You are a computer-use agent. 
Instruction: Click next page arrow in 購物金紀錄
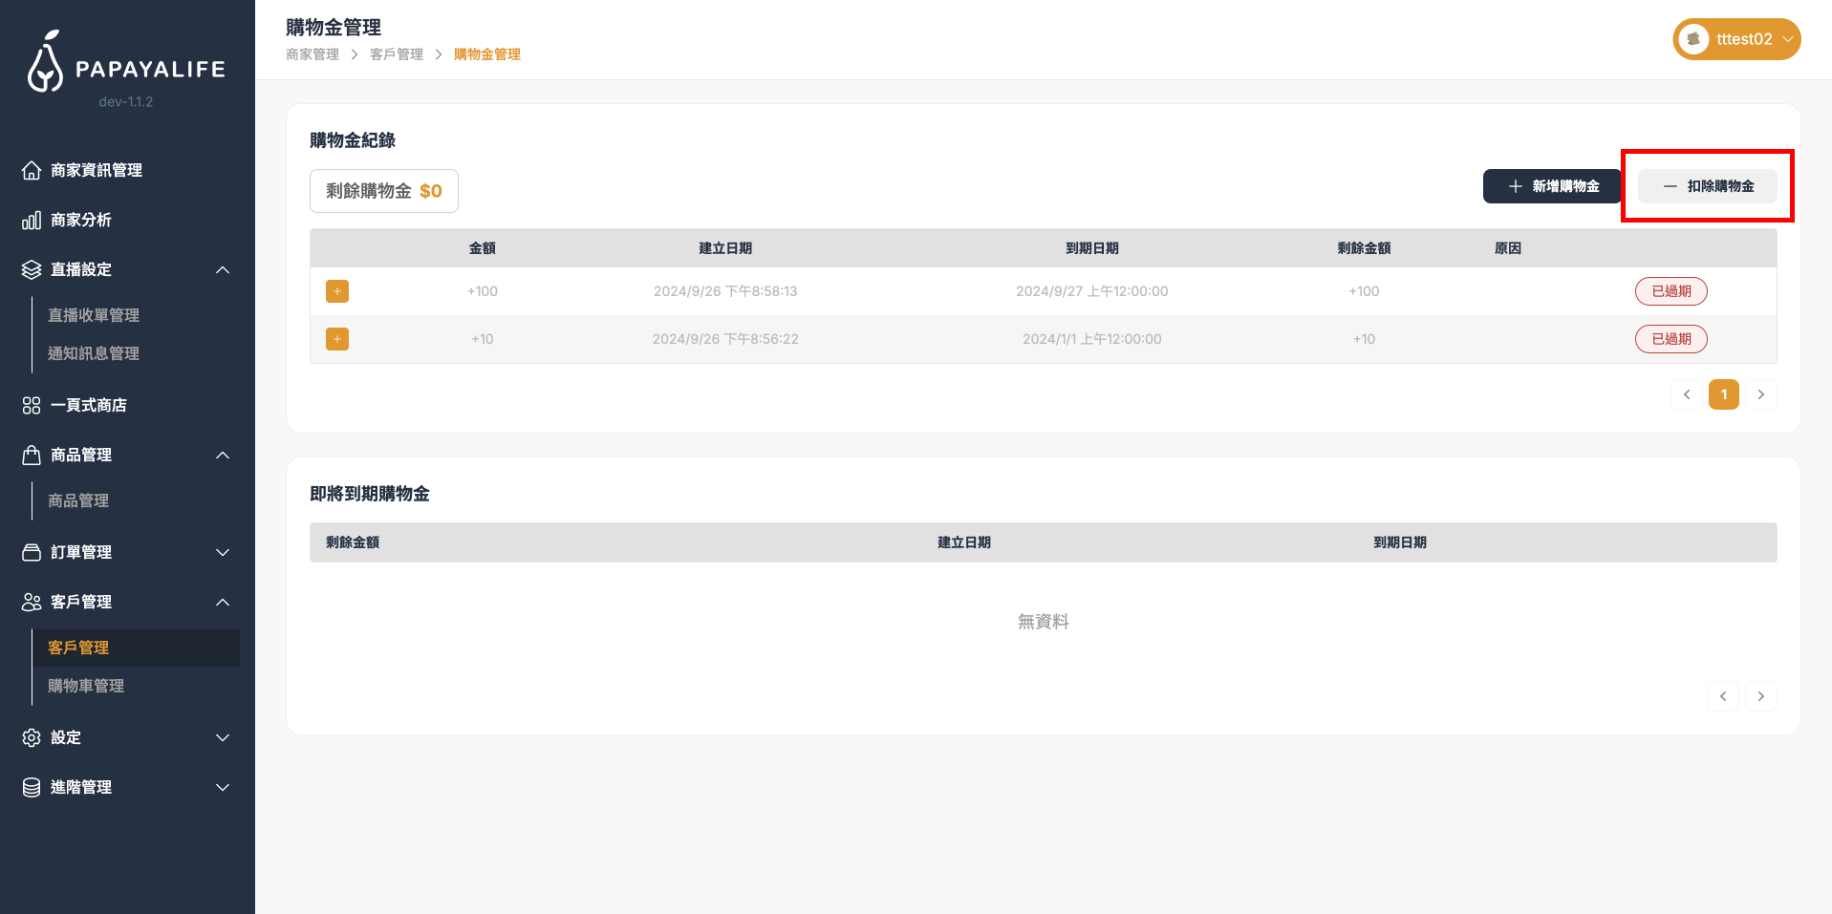(x=1760, y=394)
